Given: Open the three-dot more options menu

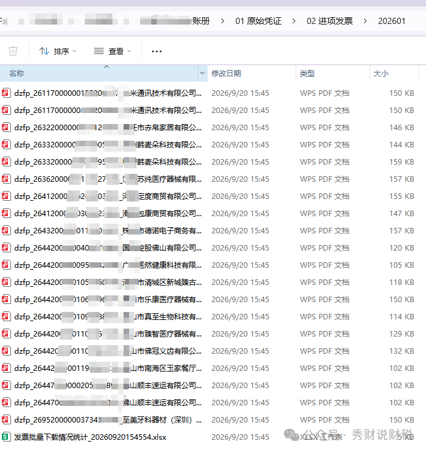Looking at the screenshot, I should click(x=156, y=52).
